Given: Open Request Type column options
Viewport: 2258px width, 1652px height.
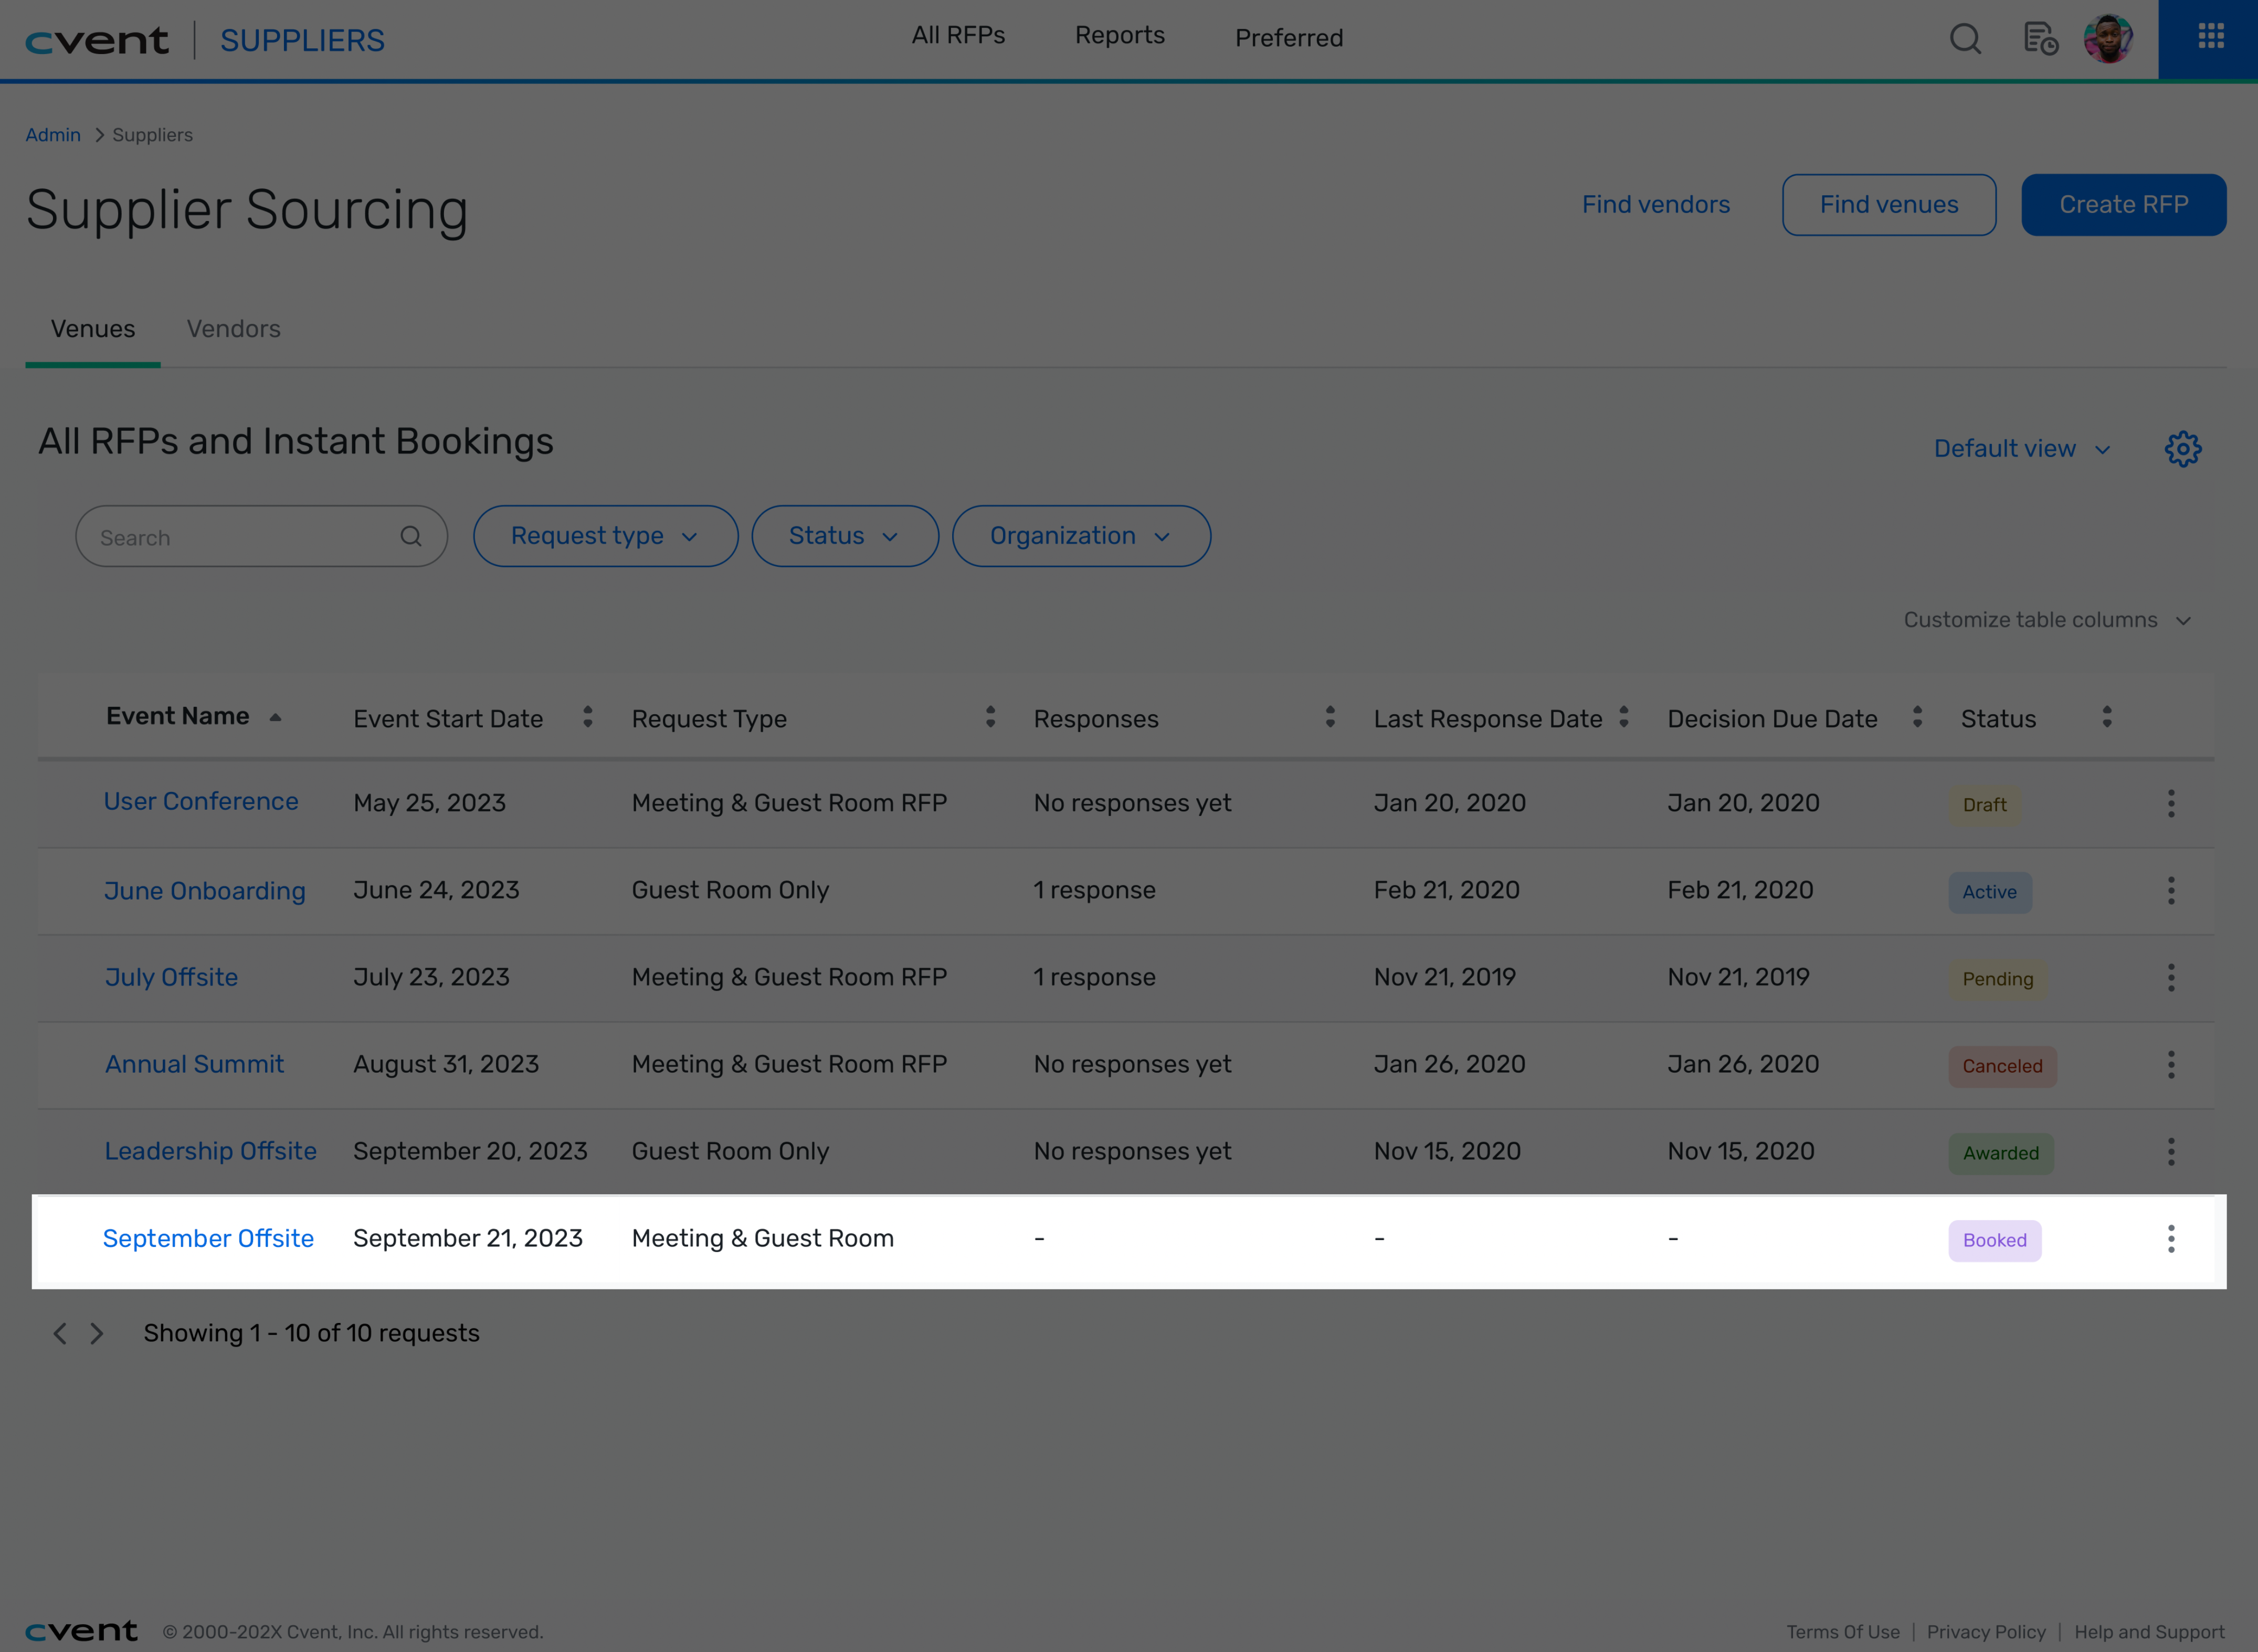Looking at the screenshot, I should coord(990,717).
